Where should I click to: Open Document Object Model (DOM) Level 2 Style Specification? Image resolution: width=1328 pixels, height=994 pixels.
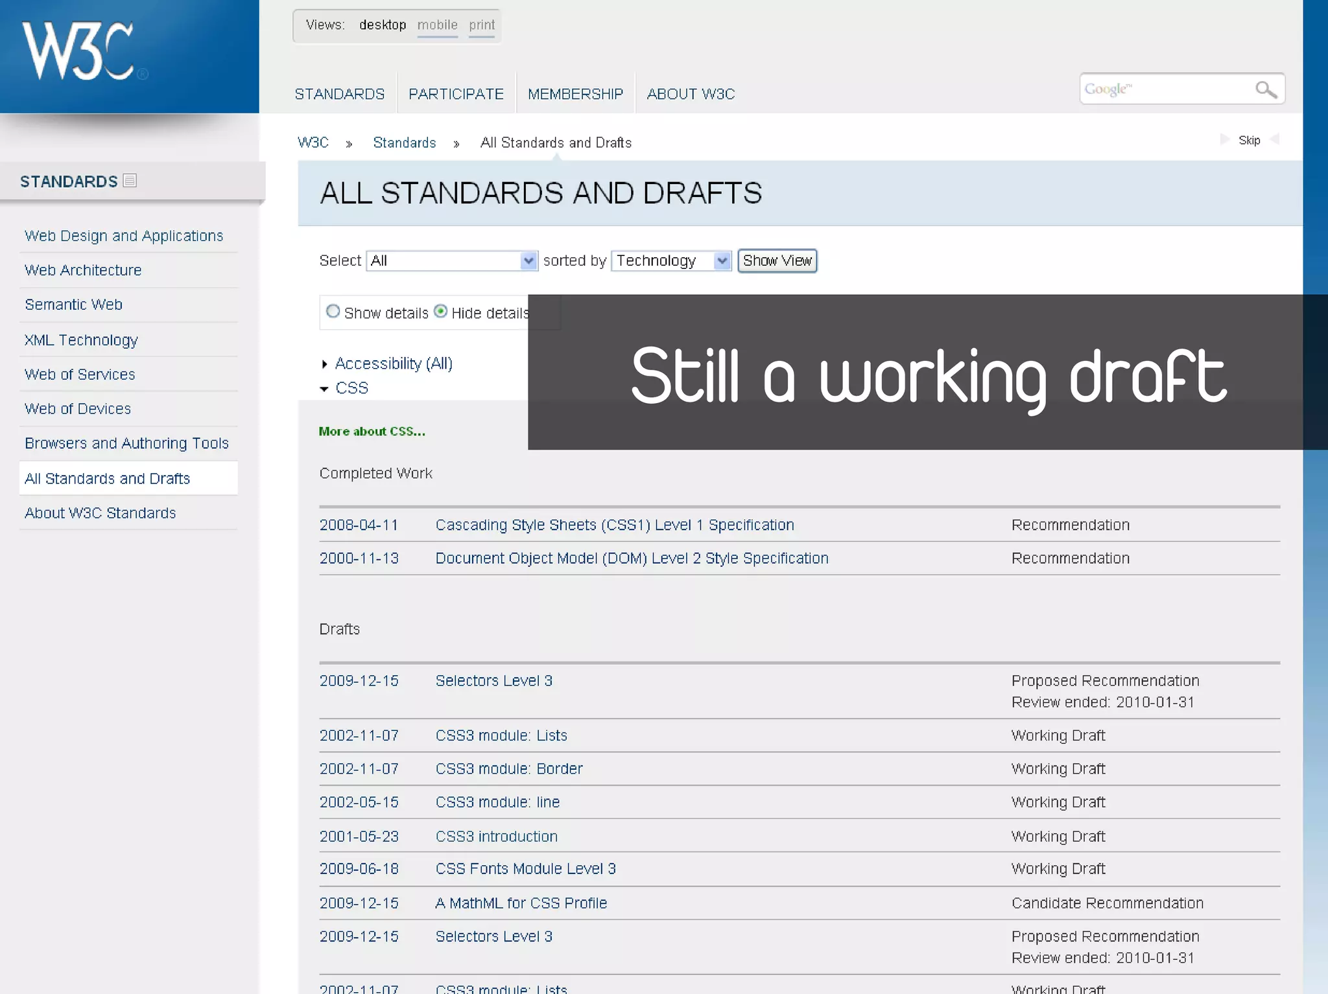(x=632, y=559)
